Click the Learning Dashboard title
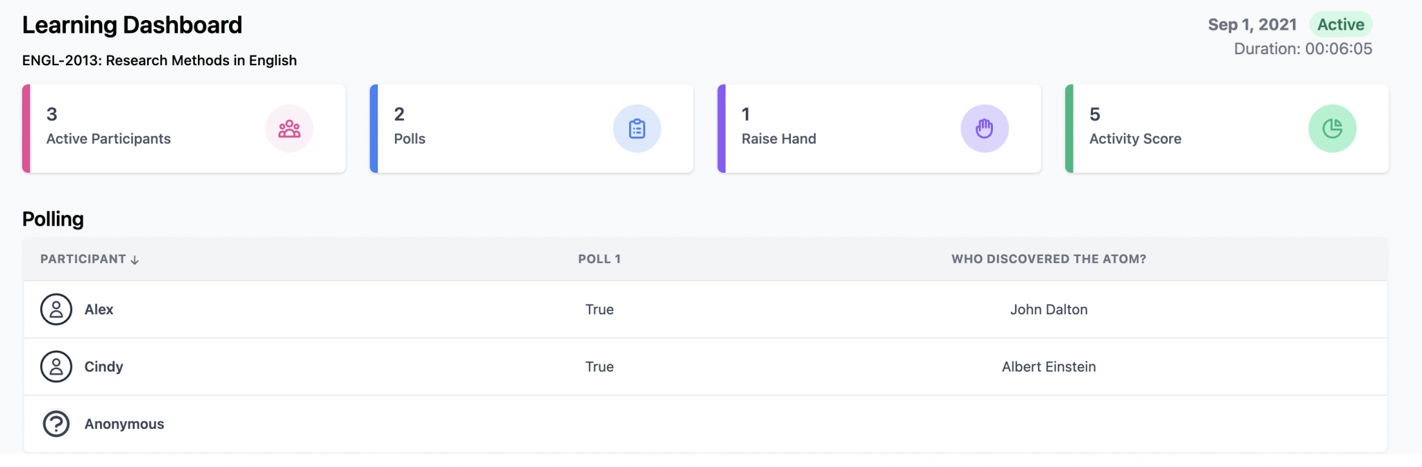This screenshot has width=1422, height=467. (132, 24)
